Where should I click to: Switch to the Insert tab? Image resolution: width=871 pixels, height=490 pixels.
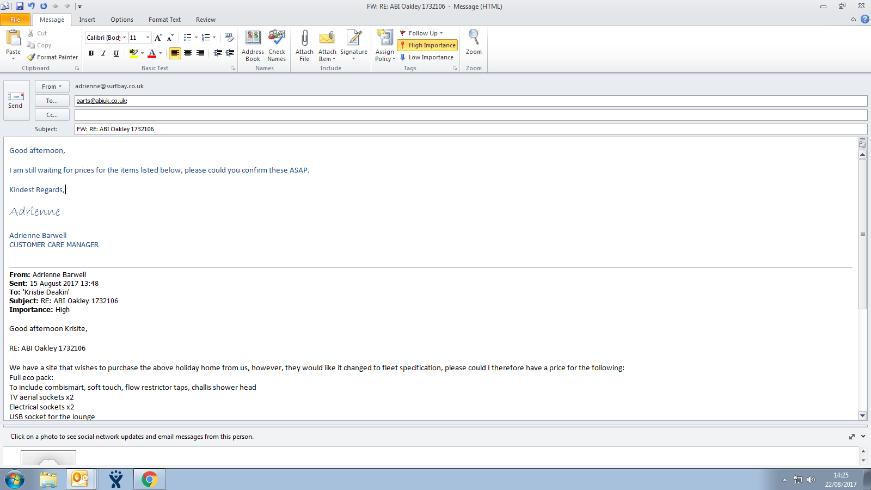point(87,20)
